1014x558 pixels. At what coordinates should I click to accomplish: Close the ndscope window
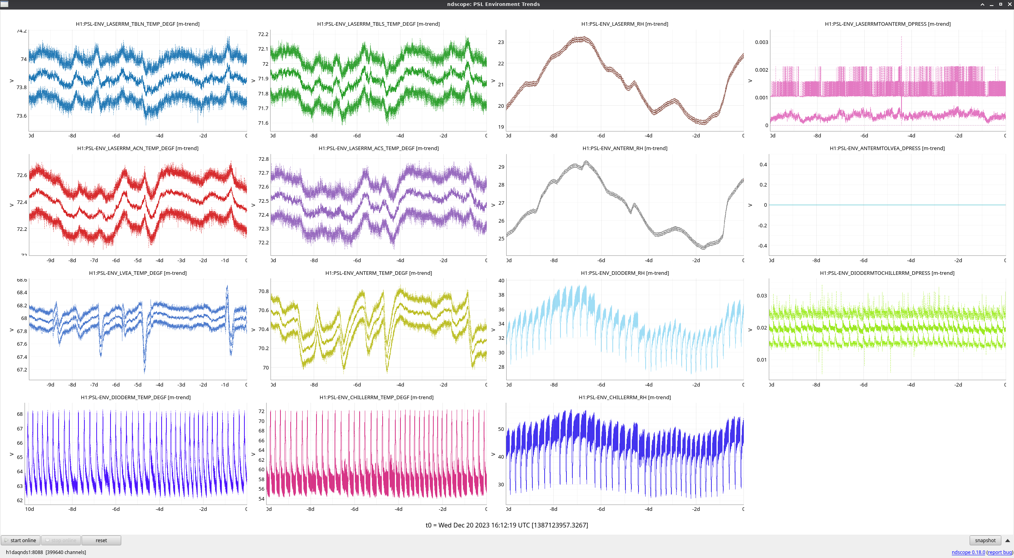coord(1010,4)
